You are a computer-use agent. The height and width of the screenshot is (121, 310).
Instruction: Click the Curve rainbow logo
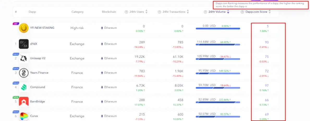click(24, 116)
